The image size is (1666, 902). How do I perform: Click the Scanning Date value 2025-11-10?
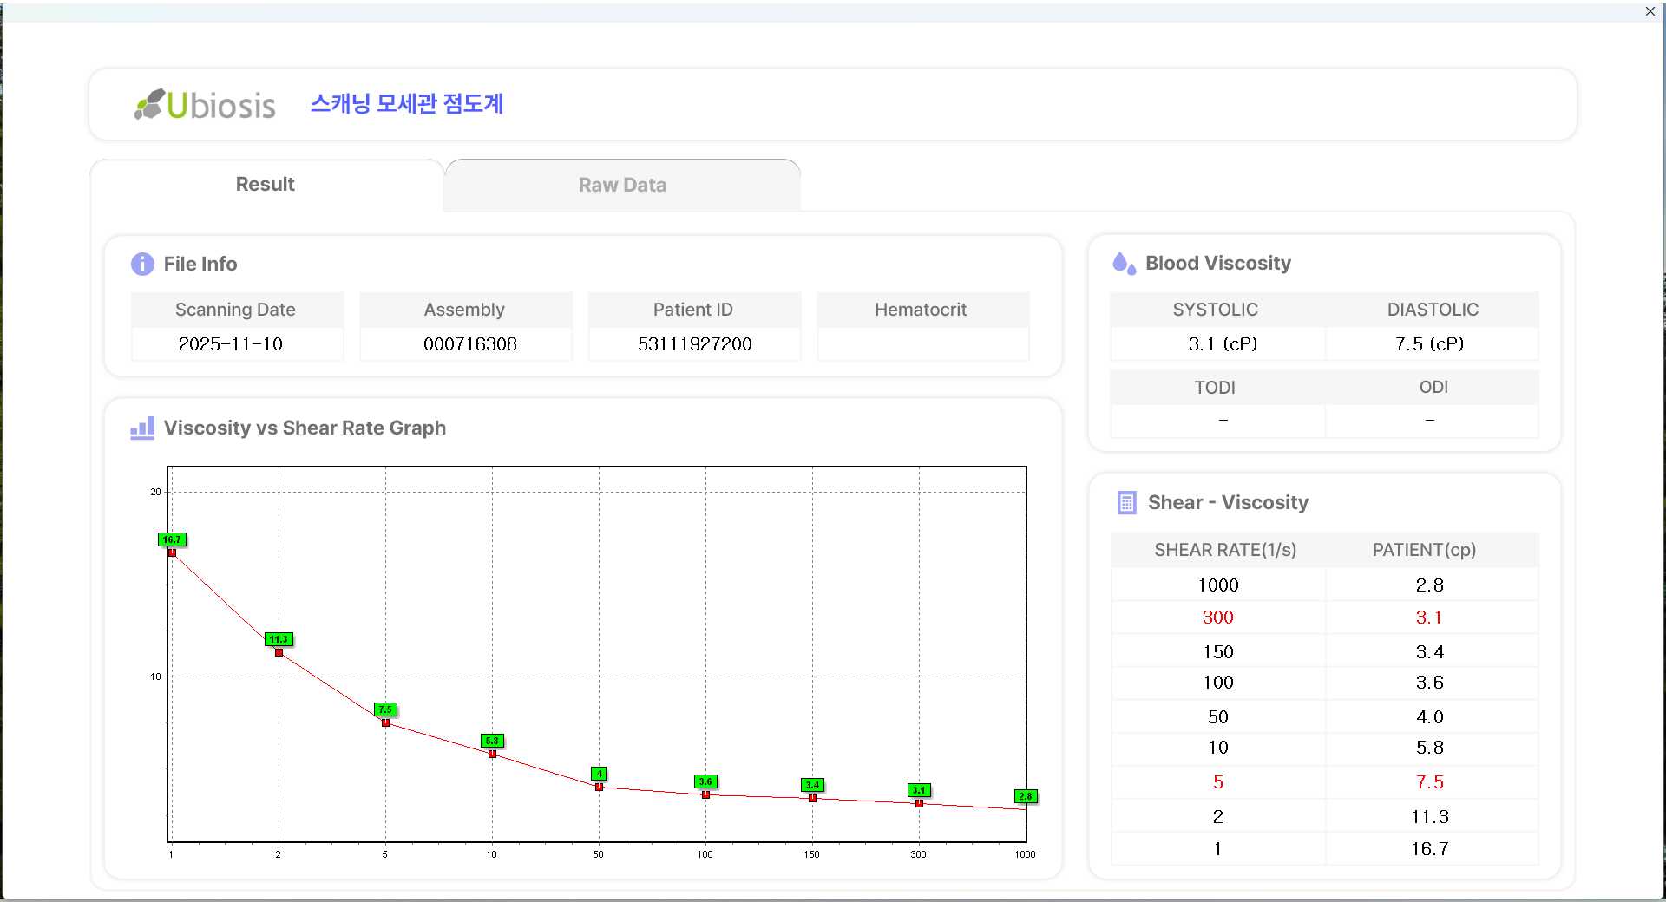(x=231, y=344)
